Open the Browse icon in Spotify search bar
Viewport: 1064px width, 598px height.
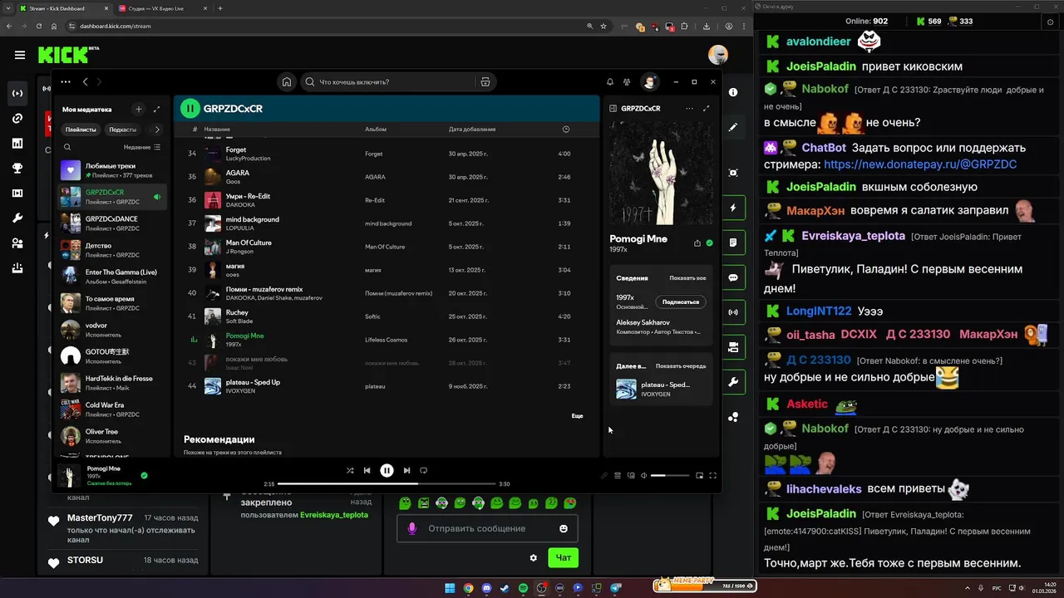click(x=485, y=82)
